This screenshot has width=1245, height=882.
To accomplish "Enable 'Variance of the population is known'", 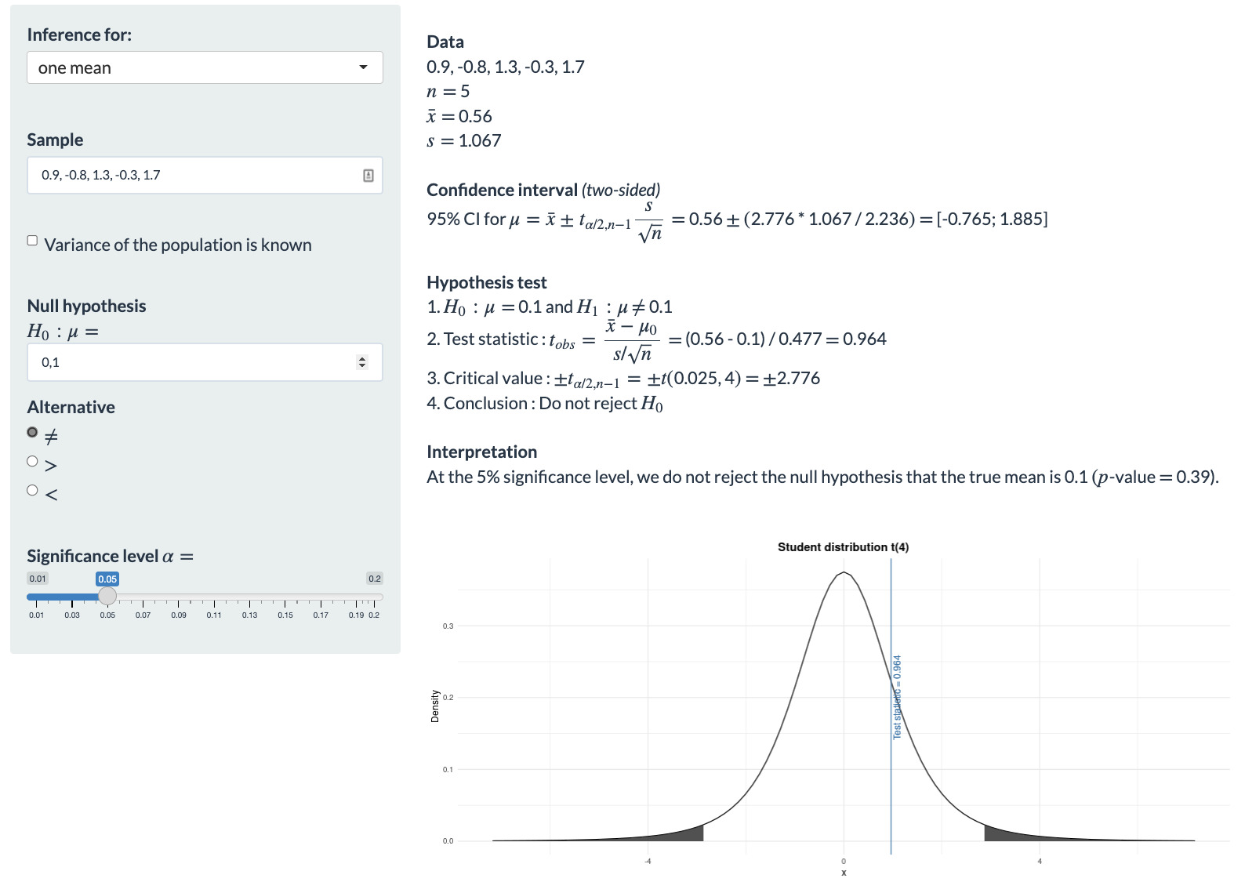I will point(32,241).
